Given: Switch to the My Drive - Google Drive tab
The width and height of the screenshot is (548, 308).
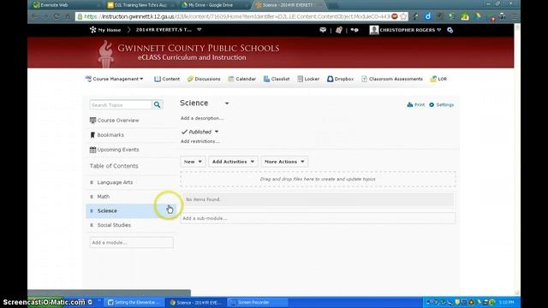Looking at the screenshot, I should click(x=212, y=5).
